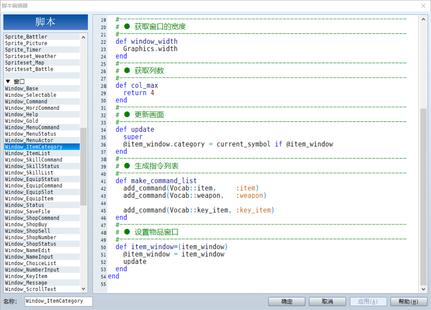
Task: Click the 取消 cancel button
Action: (x=327, y=301)
